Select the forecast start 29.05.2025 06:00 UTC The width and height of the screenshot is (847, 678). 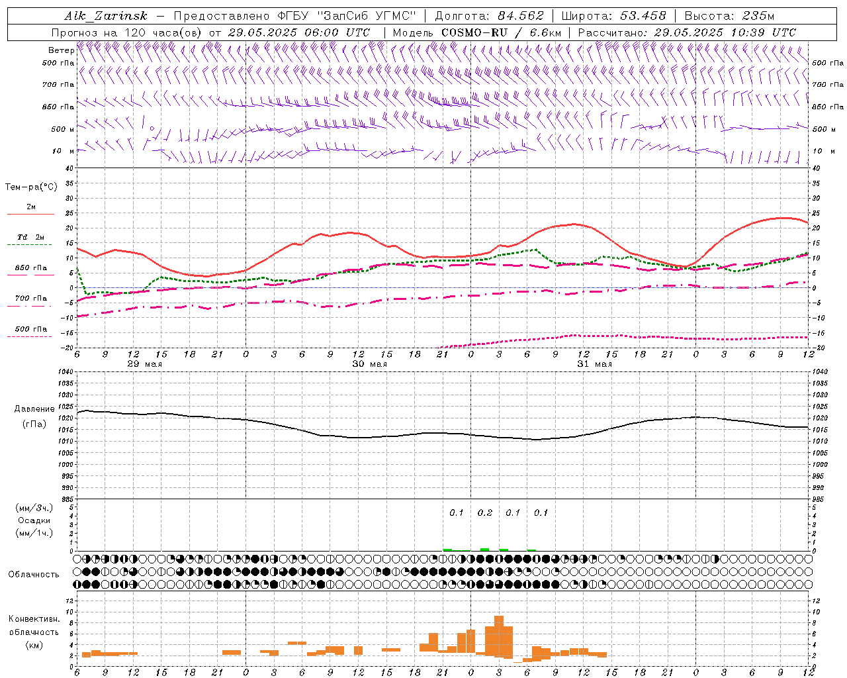(x=298, y=32)
